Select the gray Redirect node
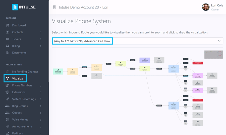The image size is (226, 135). 97,76
